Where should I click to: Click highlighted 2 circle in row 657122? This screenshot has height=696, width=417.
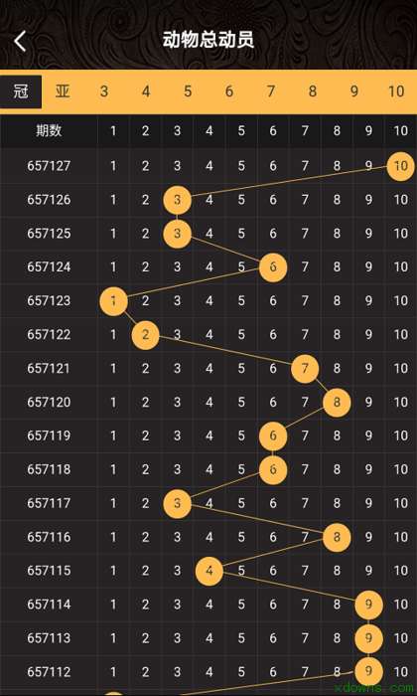click(x=146, y=335)
